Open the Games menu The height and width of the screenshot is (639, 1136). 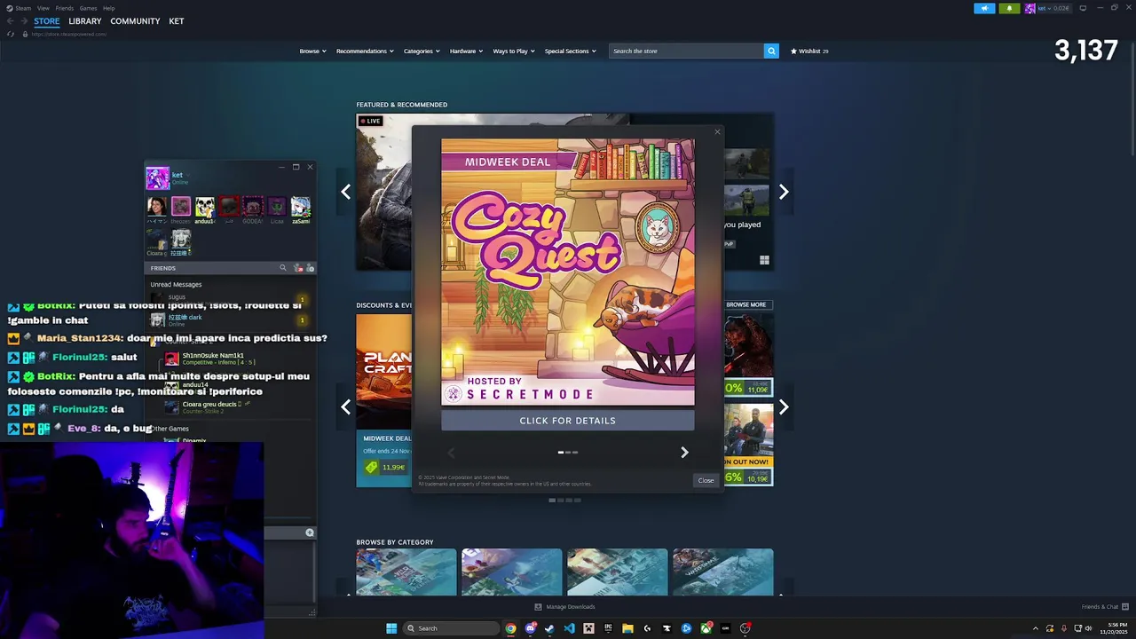coord(88,8)
